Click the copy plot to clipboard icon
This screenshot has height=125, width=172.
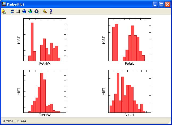tap(4, 11)
